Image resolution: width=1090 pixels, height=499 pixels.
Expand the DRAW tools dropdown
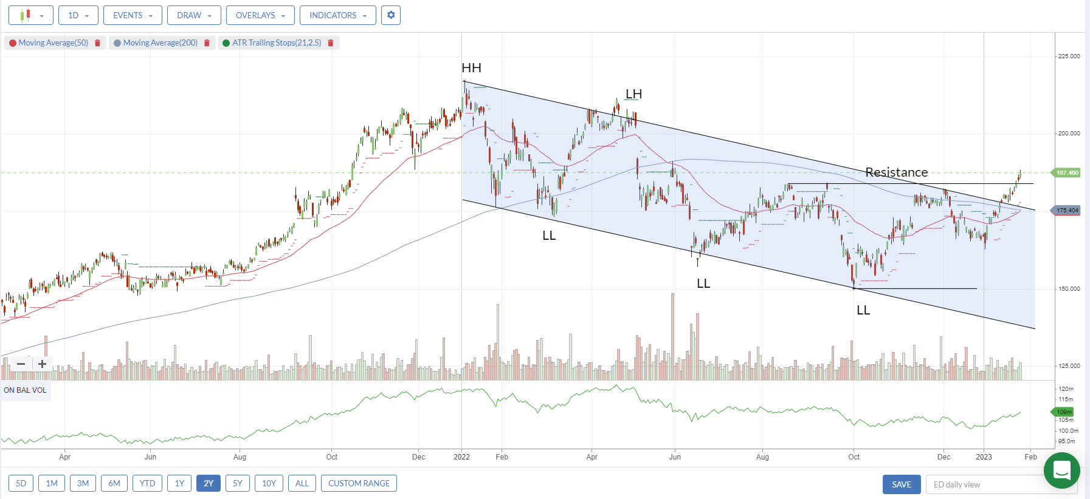tap(194, 15)
